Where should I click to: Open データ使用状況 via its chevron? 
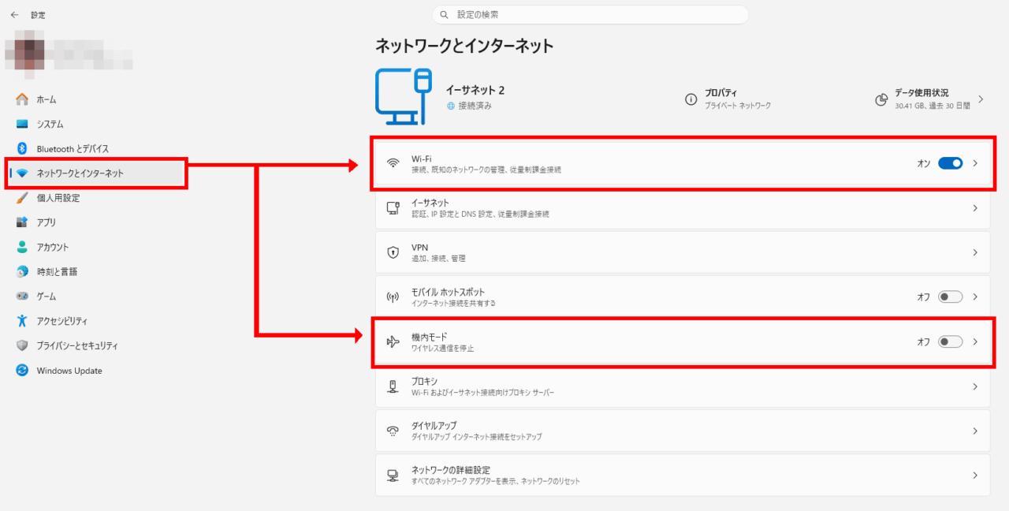[981, 99]
